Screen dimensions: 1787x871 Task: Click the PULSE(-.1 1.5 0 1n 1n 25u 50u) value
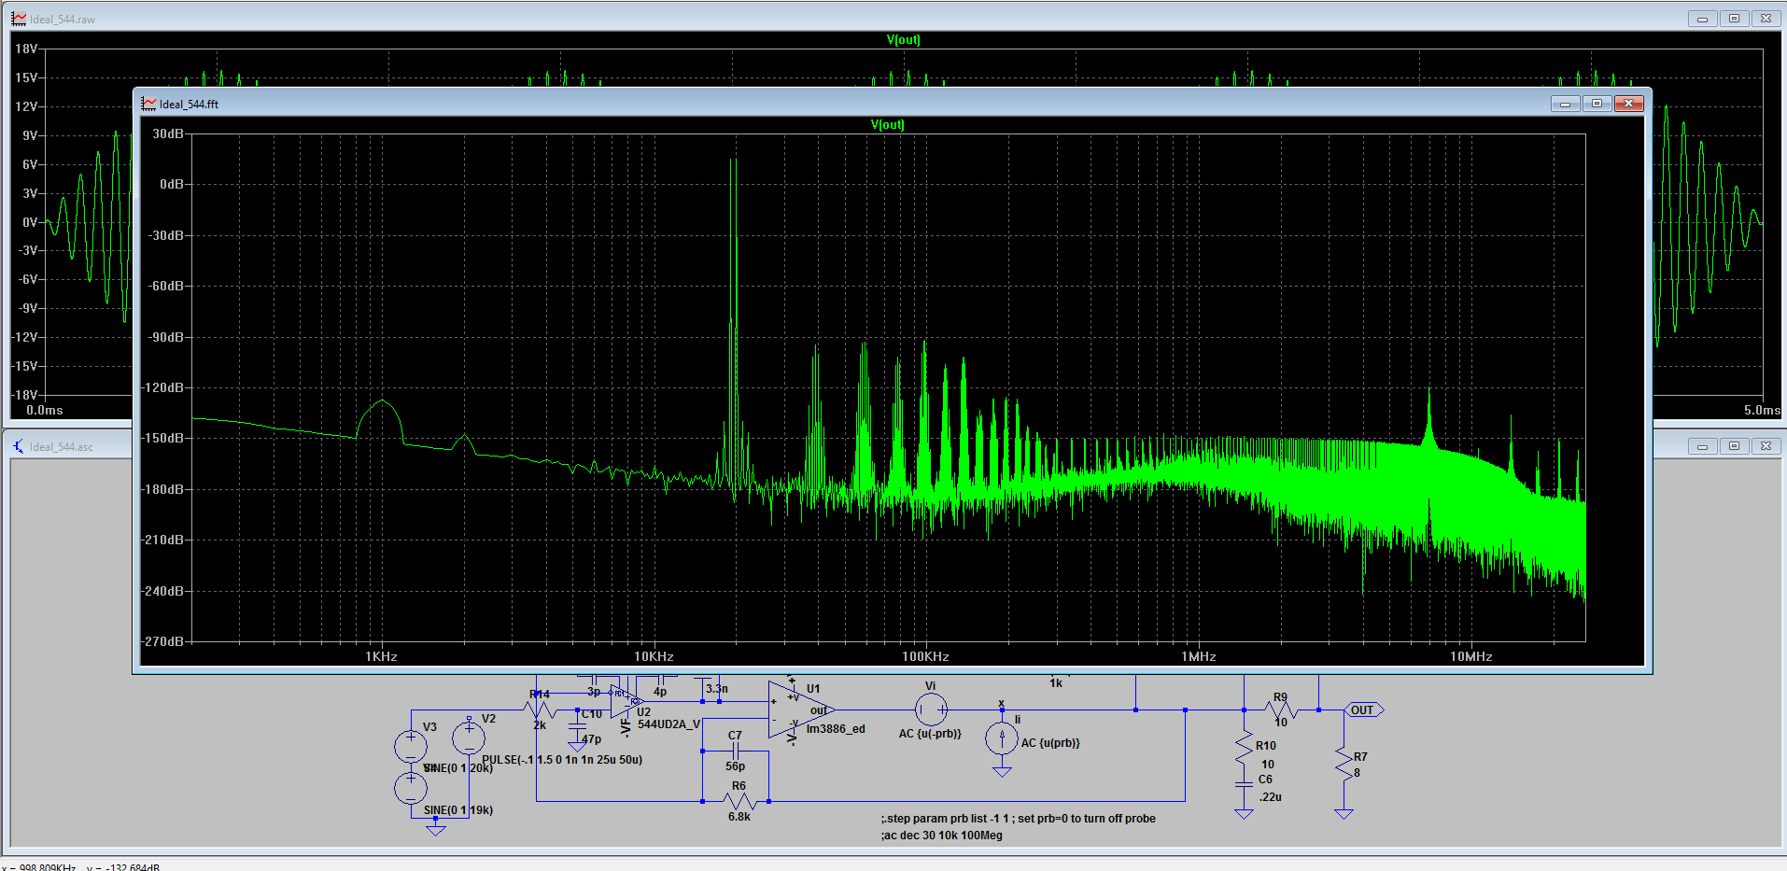pos(562,760)
